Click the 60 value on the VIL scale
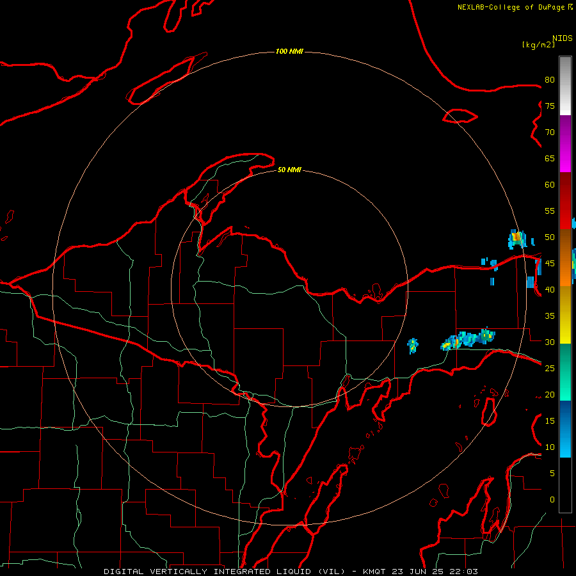The width and height of the screenshot is (576, 576). point(550,185)
